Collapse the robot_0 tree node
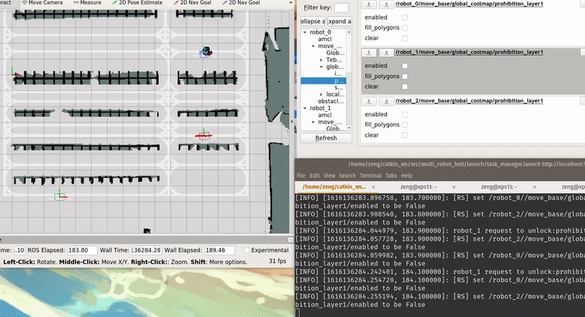This screenshot has width=585, height=317. (x=305, y=32)
